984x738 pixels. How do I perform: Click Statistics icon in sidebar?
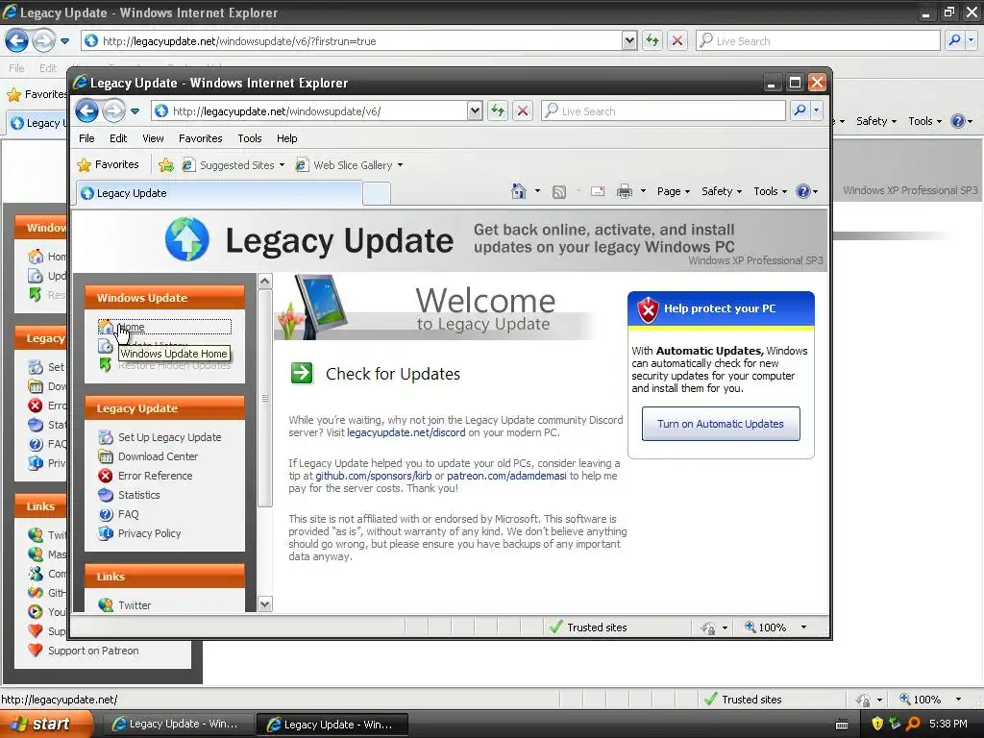[x=106, y=495]
